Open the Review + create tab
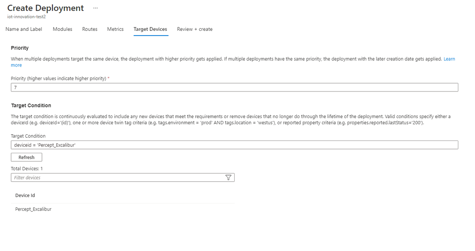 [x=195, y=29]
